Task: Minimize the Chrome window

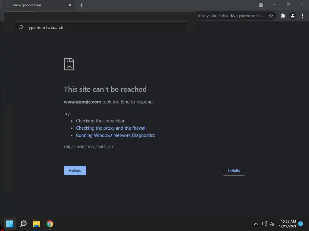Action: click(274, 4)
